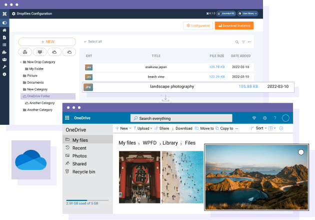
Task: Open the details info pane icon
Action: (x=281, y=128)
